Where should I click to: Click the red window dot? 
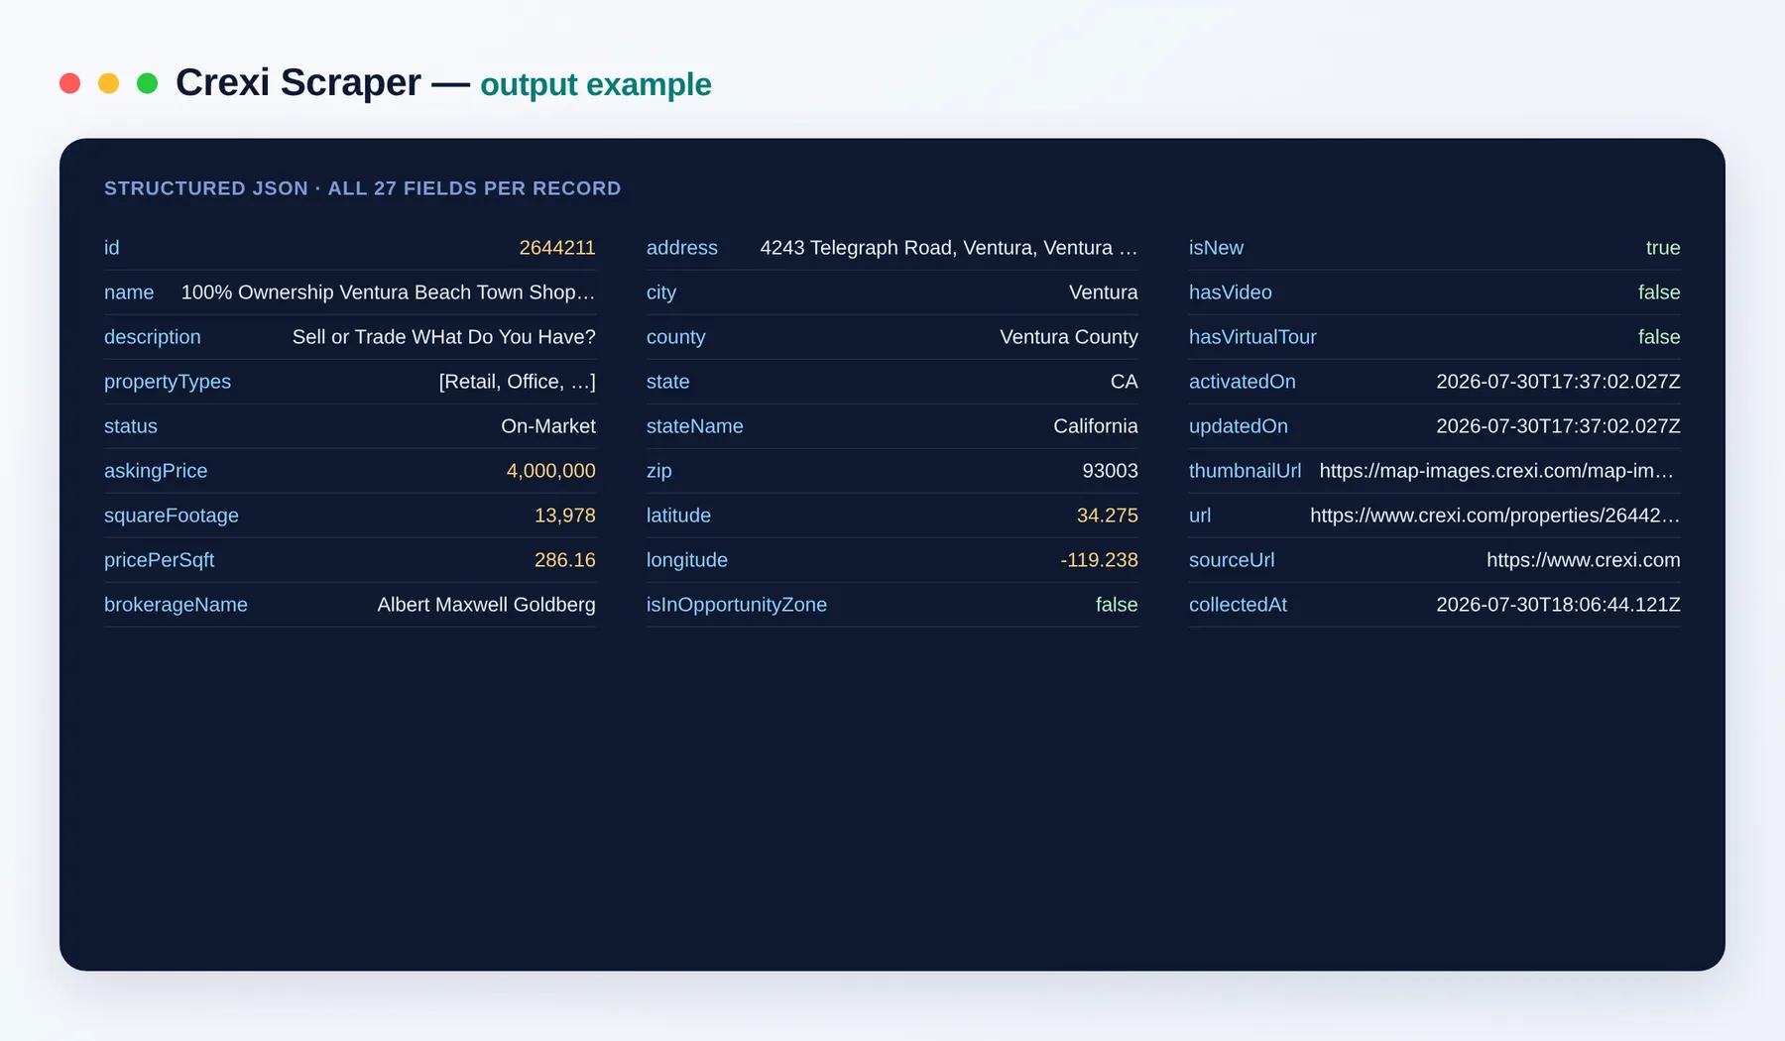[x=69, y=83]
